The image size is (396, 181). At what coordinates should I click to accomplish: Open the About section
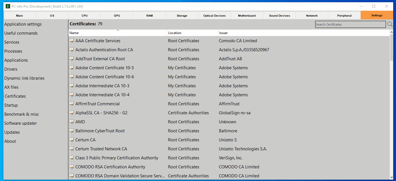(x=10, y=141)
